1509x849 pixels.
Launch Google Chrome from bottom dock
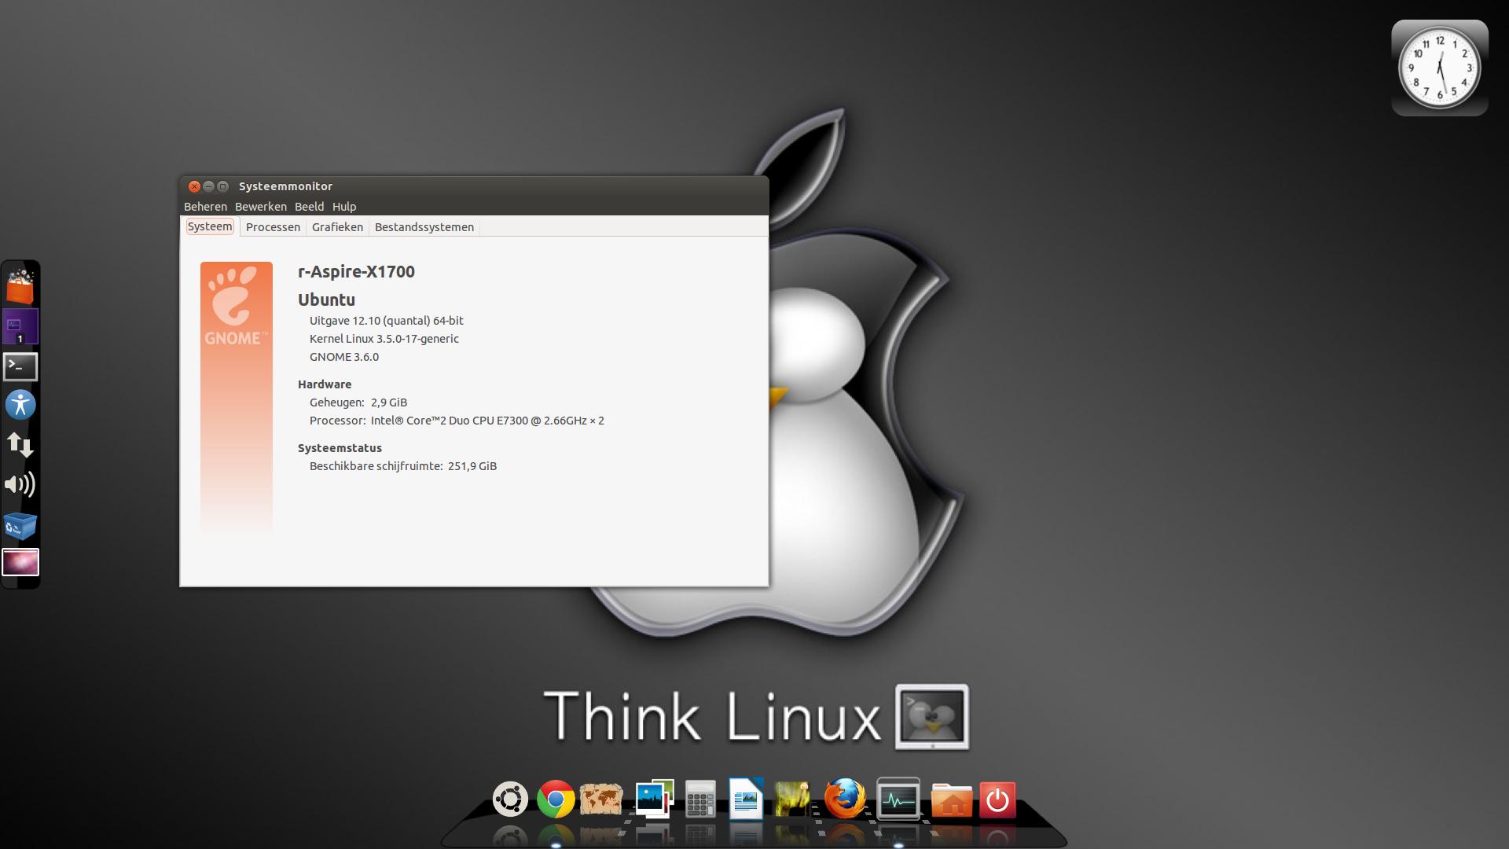coord(556,799)
